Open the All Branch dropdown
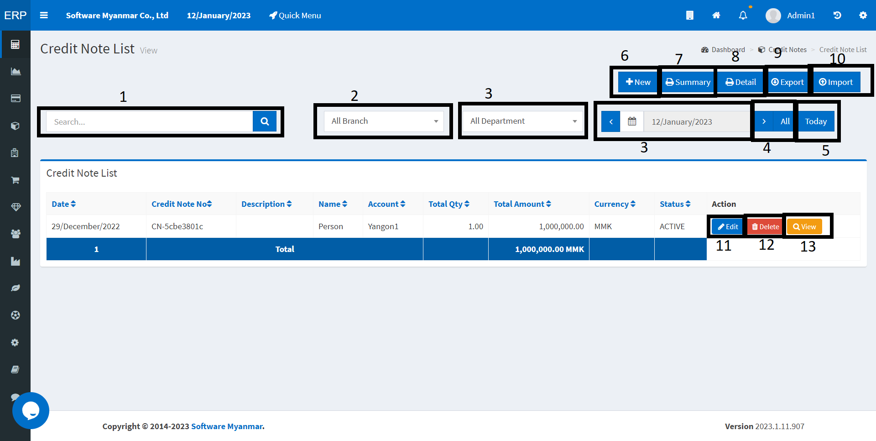This screenshot has width=876, height=441. tap(384, 121)
